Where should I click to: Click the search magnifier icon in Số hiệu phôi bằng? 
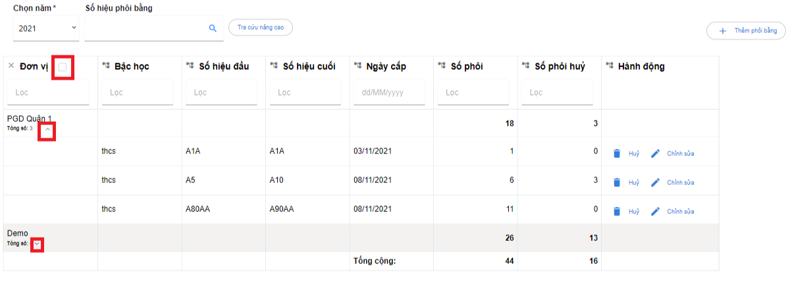[x=213, y=28]
